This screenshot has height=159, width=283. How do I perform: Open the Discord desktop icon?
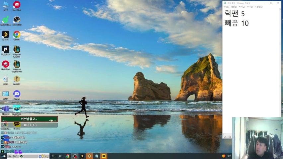point(17,94)
